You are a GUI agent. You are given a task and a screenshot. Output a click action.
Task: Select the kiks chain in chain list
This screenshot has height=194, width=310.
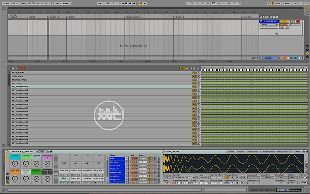point(117,158)
